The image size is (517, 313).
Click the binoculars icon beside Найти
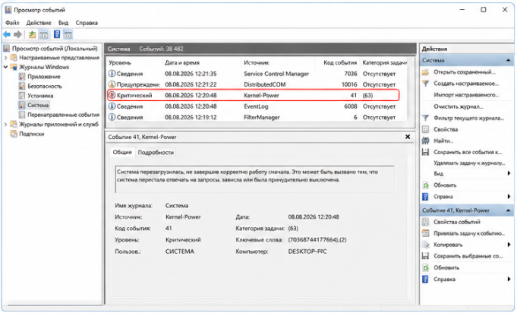tap(426, 141)
